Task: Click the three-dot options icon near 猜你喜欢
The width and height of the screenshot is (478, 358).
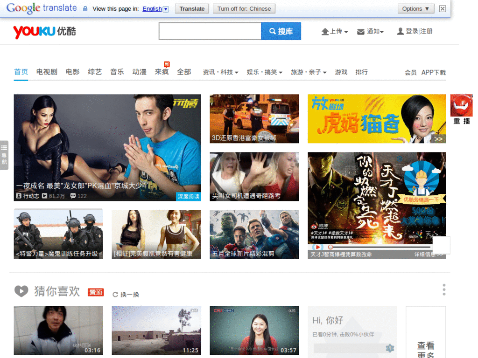Action: click(x=444, y=289)
